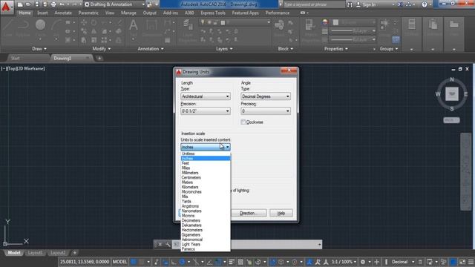Toggle transparency display in status bar
The image size is (475, 267).
click(x=240, y=262)
